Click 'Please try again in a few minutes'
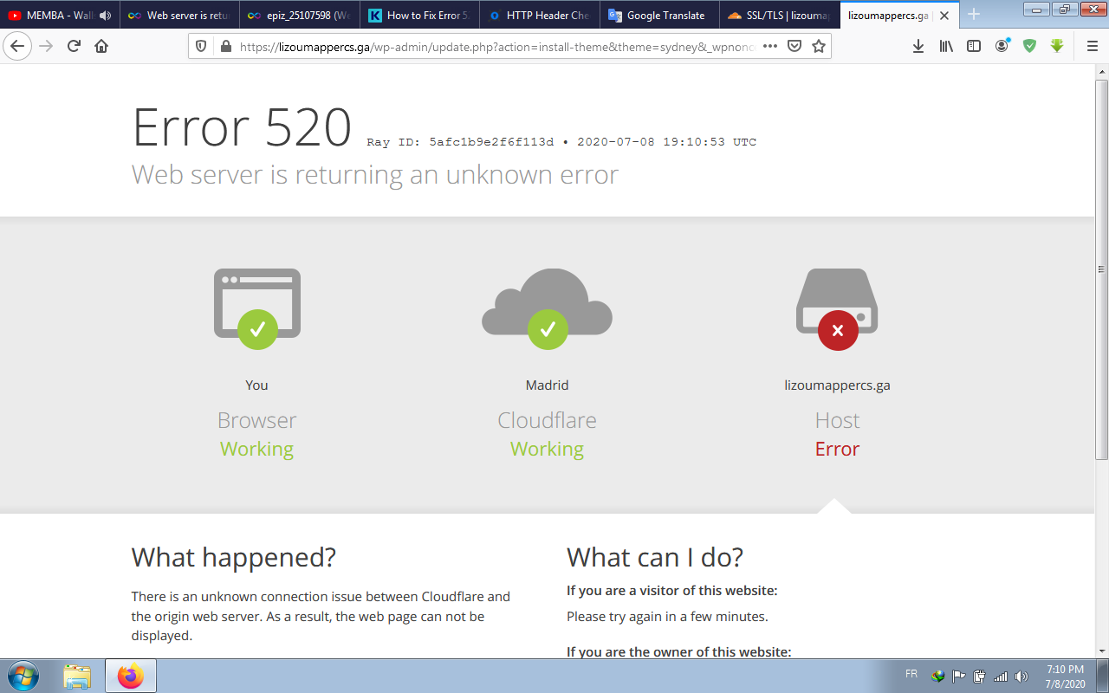Viewport: 1109px width, 693px height. tap(667, 617)
